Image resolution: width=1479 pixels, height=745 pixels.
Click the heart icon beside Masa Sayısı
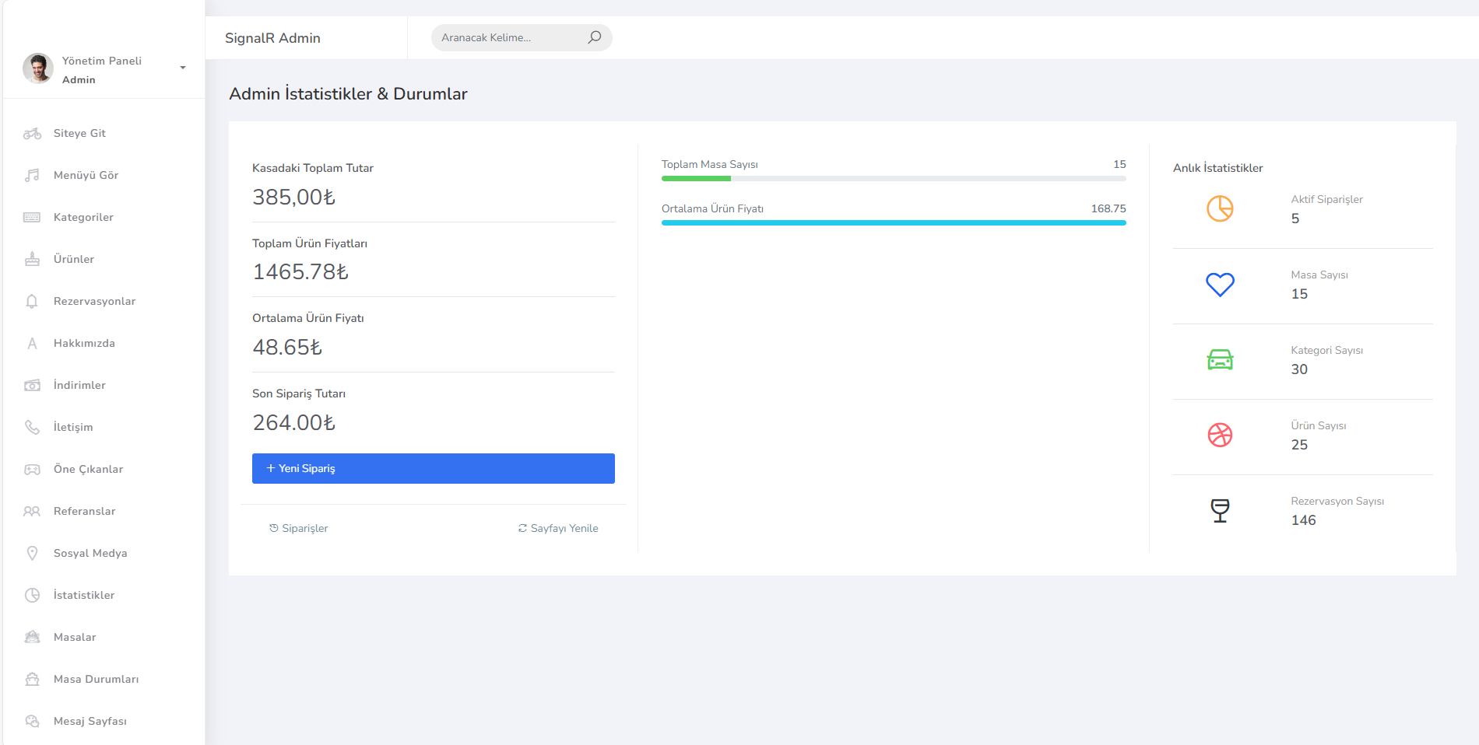point(1220,285)
